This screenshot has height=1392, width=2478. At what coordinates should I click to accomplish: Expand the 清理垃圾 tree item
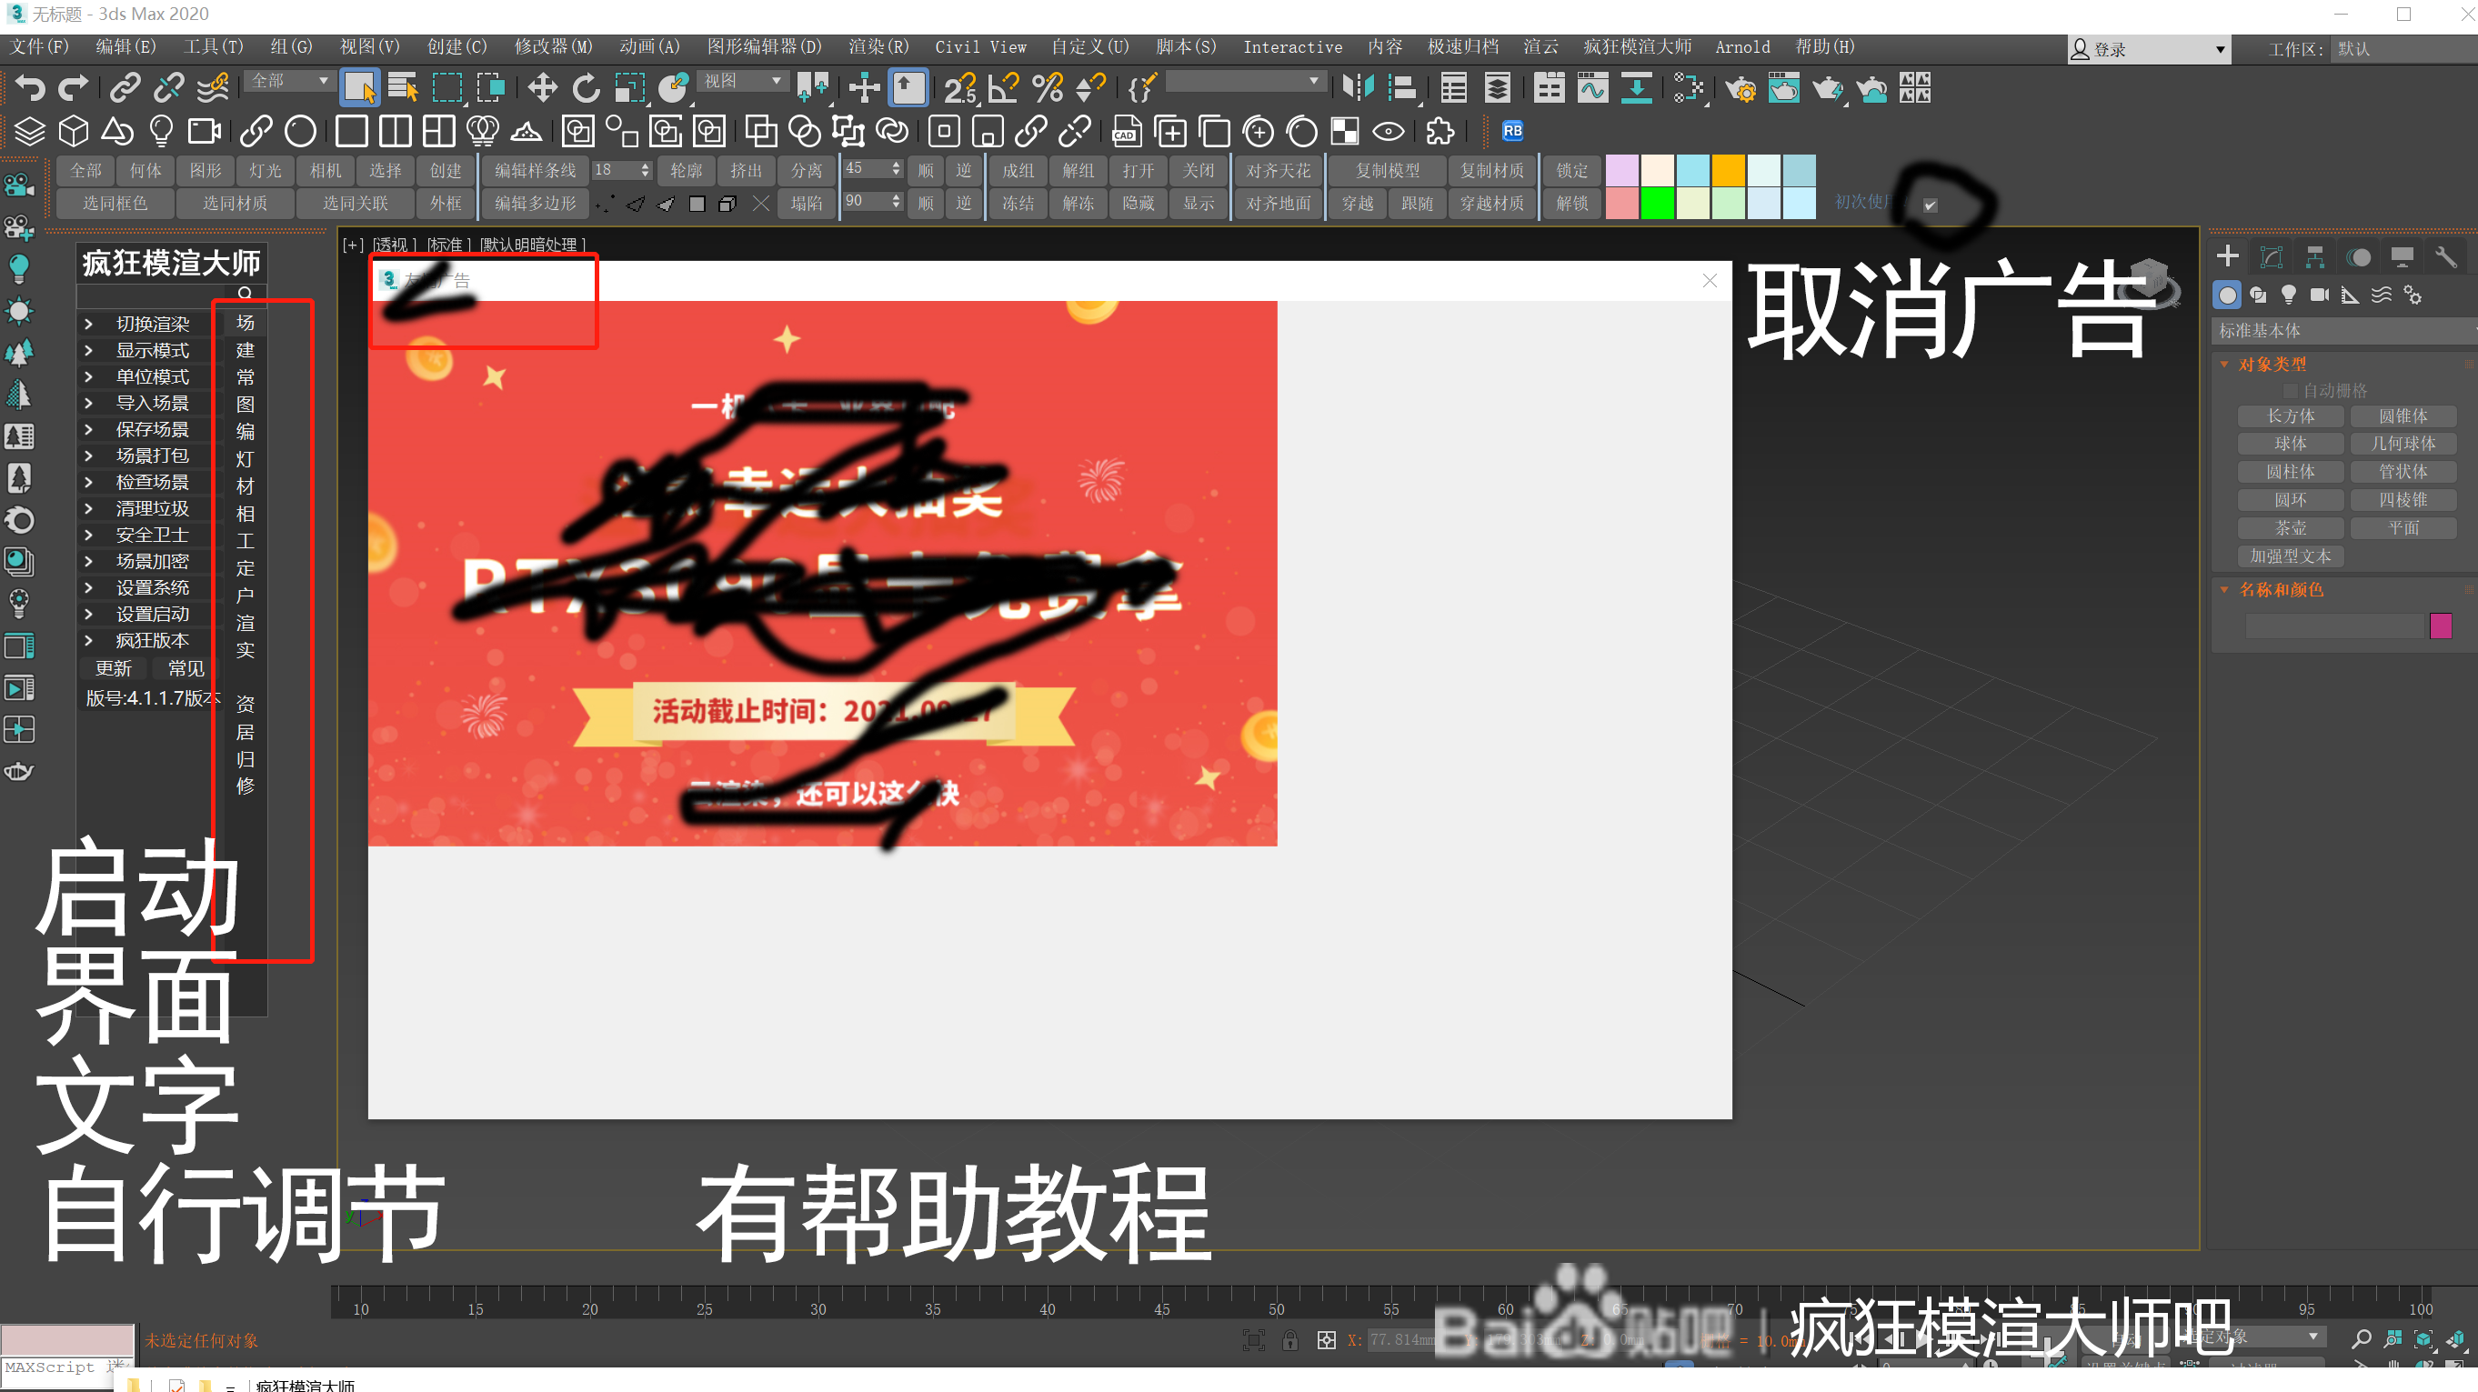tap(88, 509)
